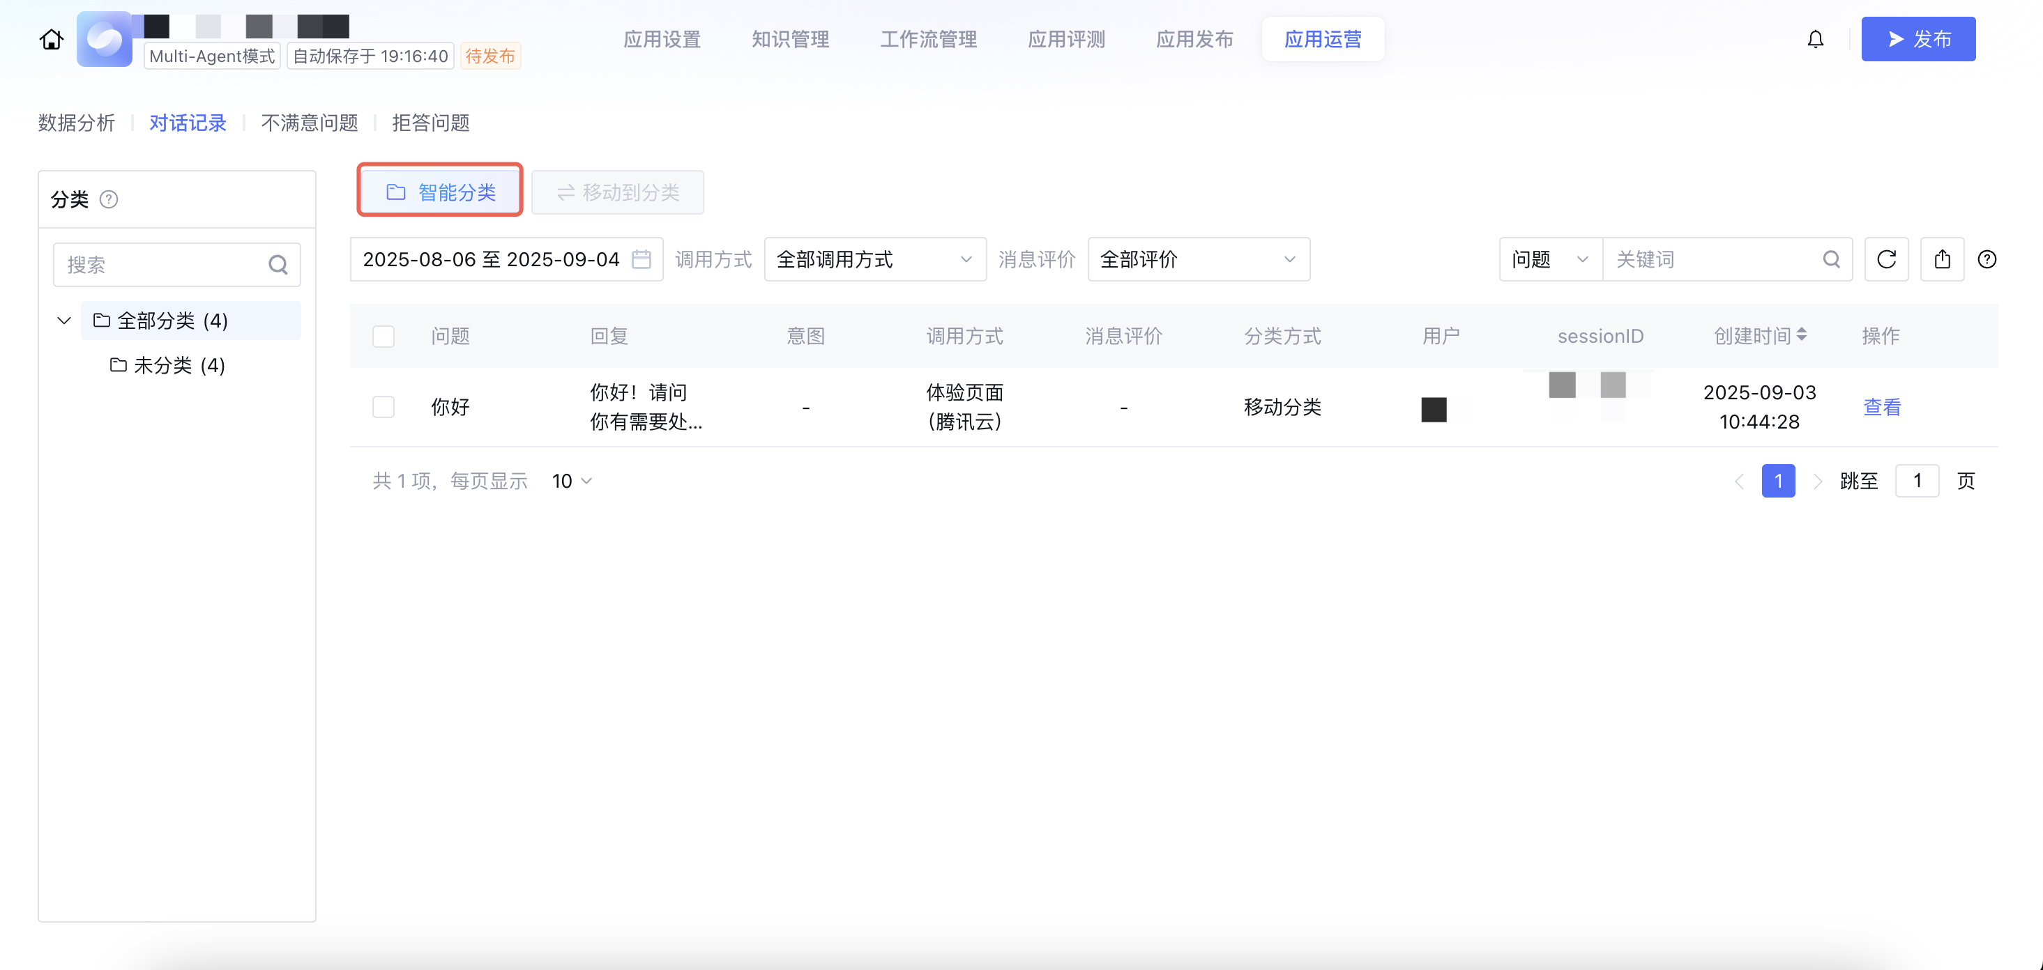This screenshot has width=2043, height=970.
Task: Sort by 创建时间 column
Action: 1801,335
